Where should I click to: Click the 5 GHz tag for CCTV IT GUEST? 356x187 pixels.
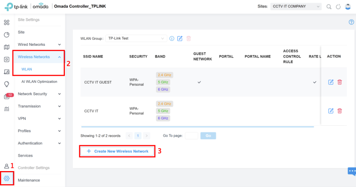pyautogui.click(x=163, y=82)
